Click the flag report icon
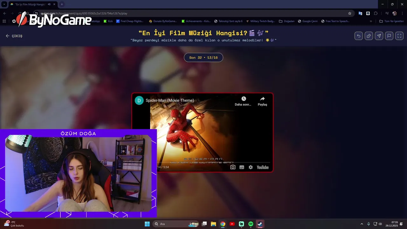 (389, 36)
